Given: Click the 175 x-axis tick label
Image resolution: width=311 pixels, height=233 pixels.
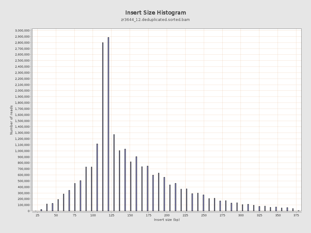Looking at the screenshot, I should point(148,215).
